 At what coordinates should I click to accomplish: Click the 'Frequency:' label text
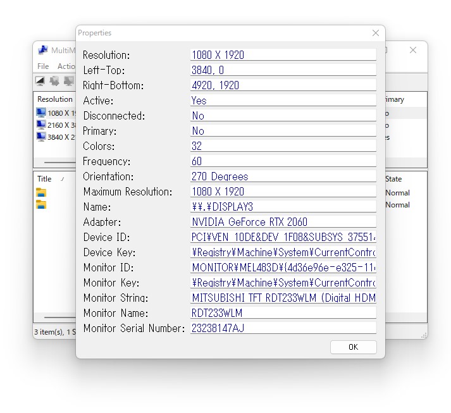(x=106, y=161)
